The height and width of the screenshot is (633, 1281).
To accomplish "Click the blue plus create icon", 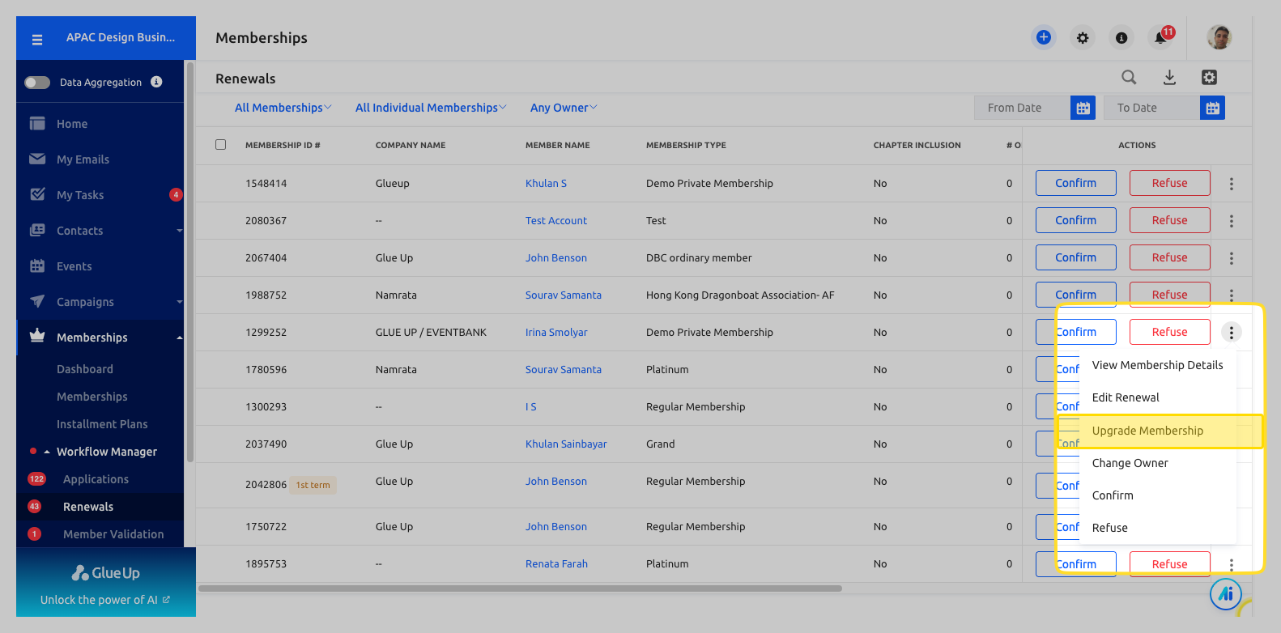I will (1043, 37).
